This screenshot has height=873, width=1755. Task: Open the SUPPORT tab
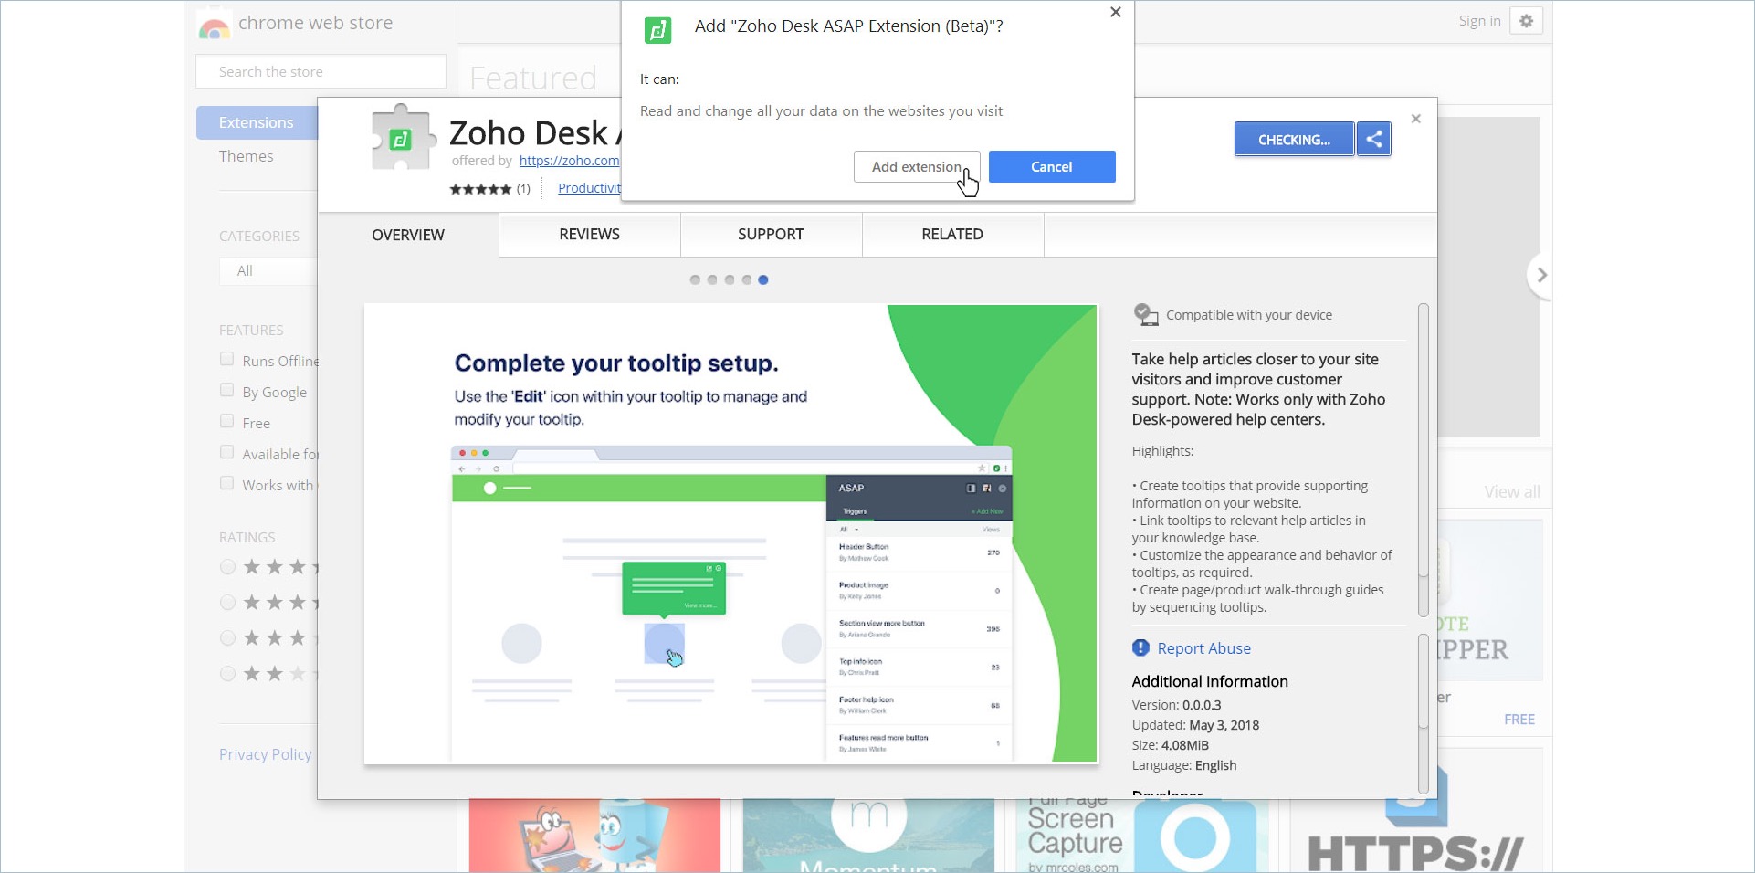771,235
